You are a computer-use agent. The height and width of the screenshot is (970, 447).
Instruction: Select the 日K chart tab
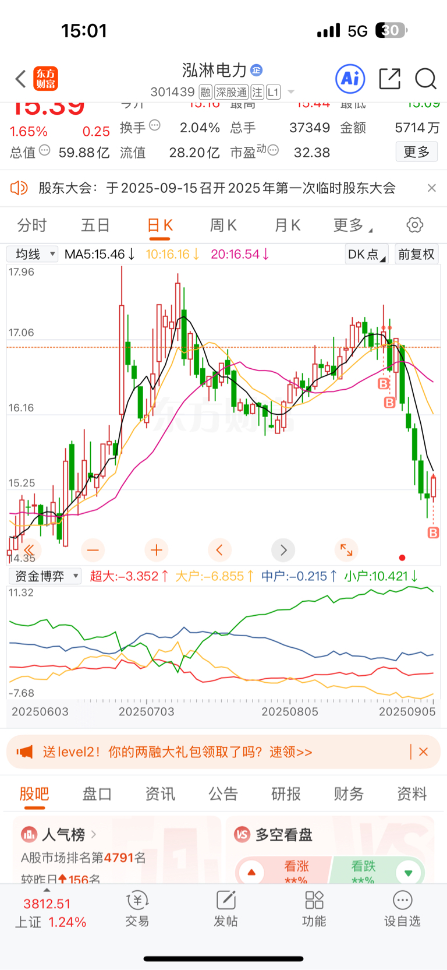[160, 225]
